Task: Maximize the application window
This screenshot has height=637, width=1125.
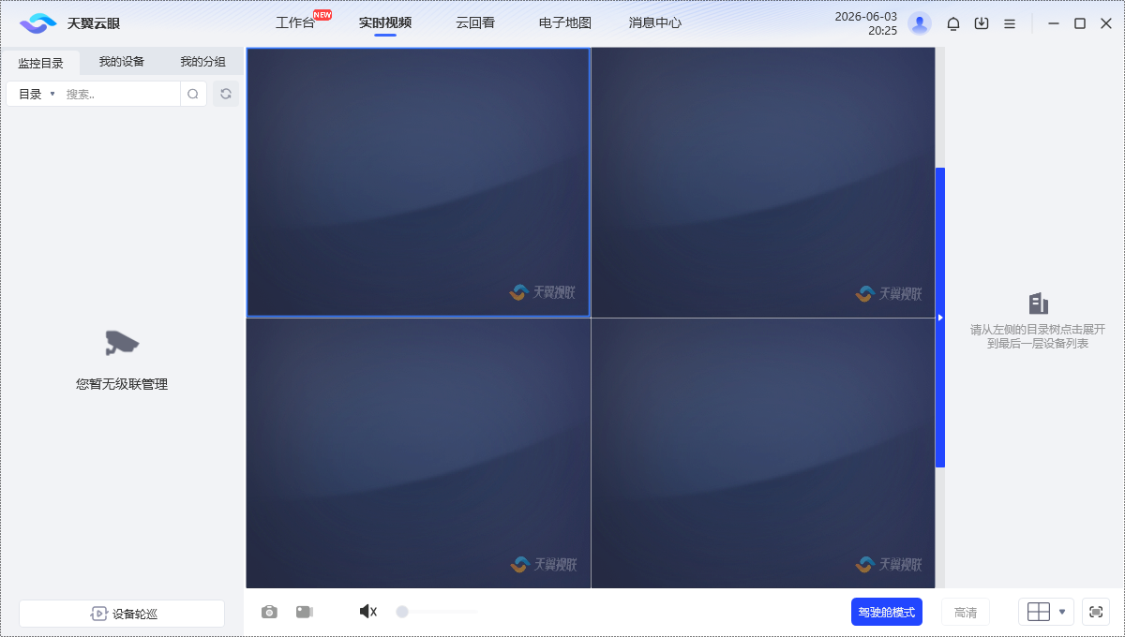Action: (1080, 23)
